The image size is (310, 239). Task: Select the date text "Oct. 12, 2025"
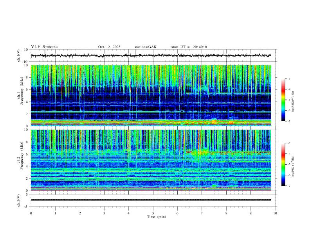(x=109, y=47)
